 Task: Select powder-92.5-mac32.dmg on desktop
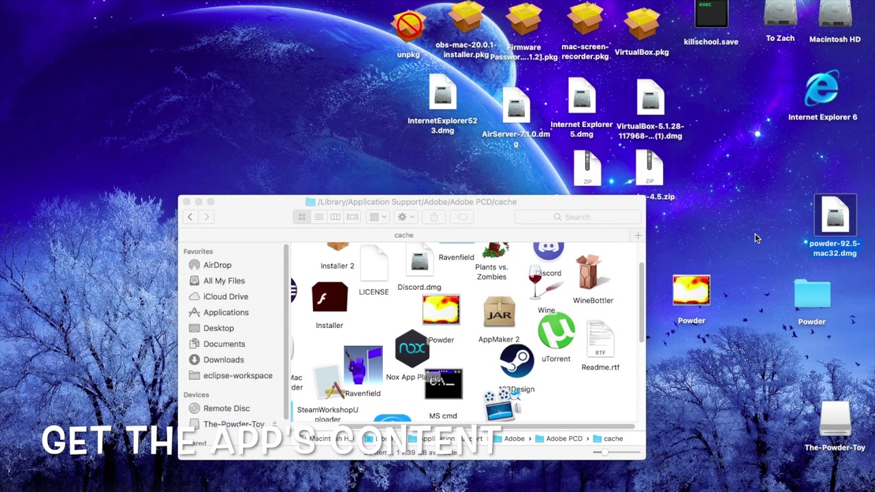pyautogui.click(x=835, y=215)
